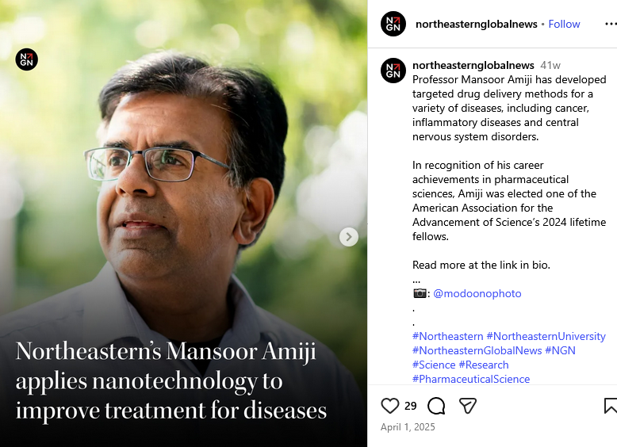Open the #NortheasternGlobalNews hashtag
The height and width of the screenshot is (447, 617).
pos(477,350)
